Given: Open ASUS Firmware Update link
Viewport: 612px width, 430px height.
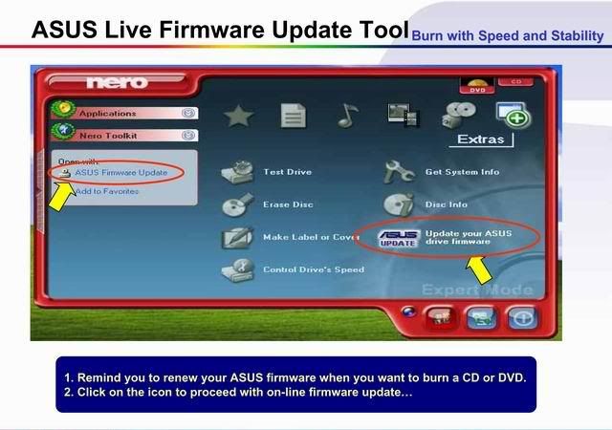Looking at the screenshot, I should [121, 172].
